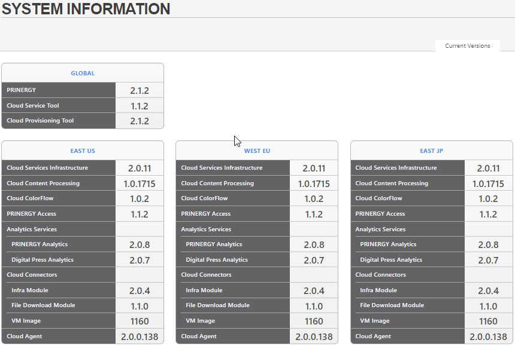Click EAST US Cloud ColorFlow version 1.0.2
This screenshot has width=515, height=346.
[140, 198]
